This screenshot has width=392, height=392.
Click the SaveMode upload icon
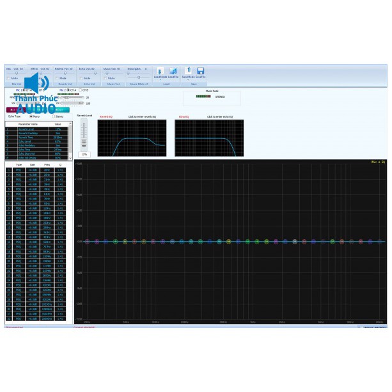pyautogui.click(x=188, y=71)
